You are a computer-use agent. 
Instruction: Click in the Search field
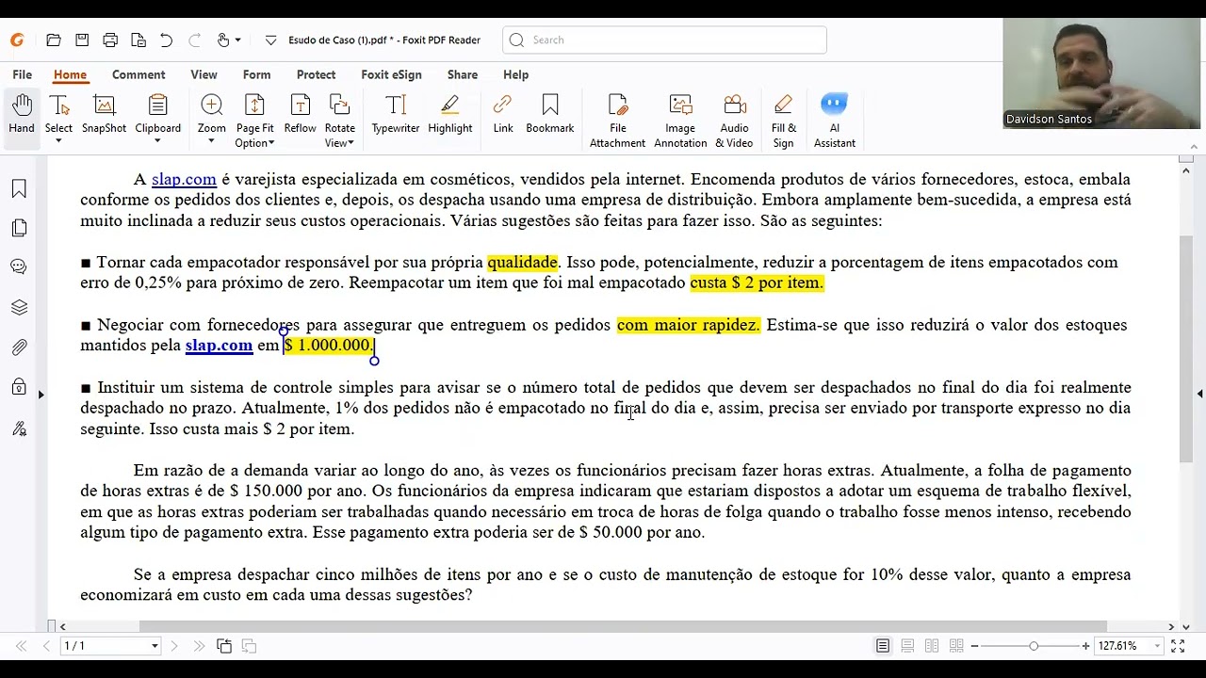[664, 40]
